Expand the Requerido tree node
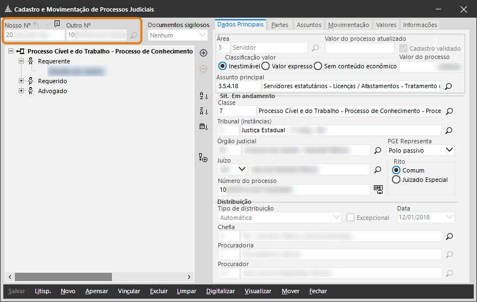The image size is (477, 302). coord(22,81)
